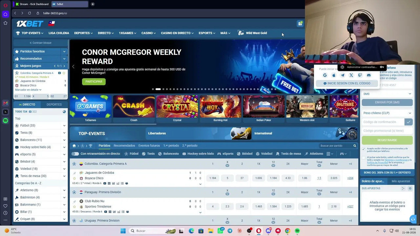
Task: Filter live events by Tenis
Action: click(x=148, y=154)
